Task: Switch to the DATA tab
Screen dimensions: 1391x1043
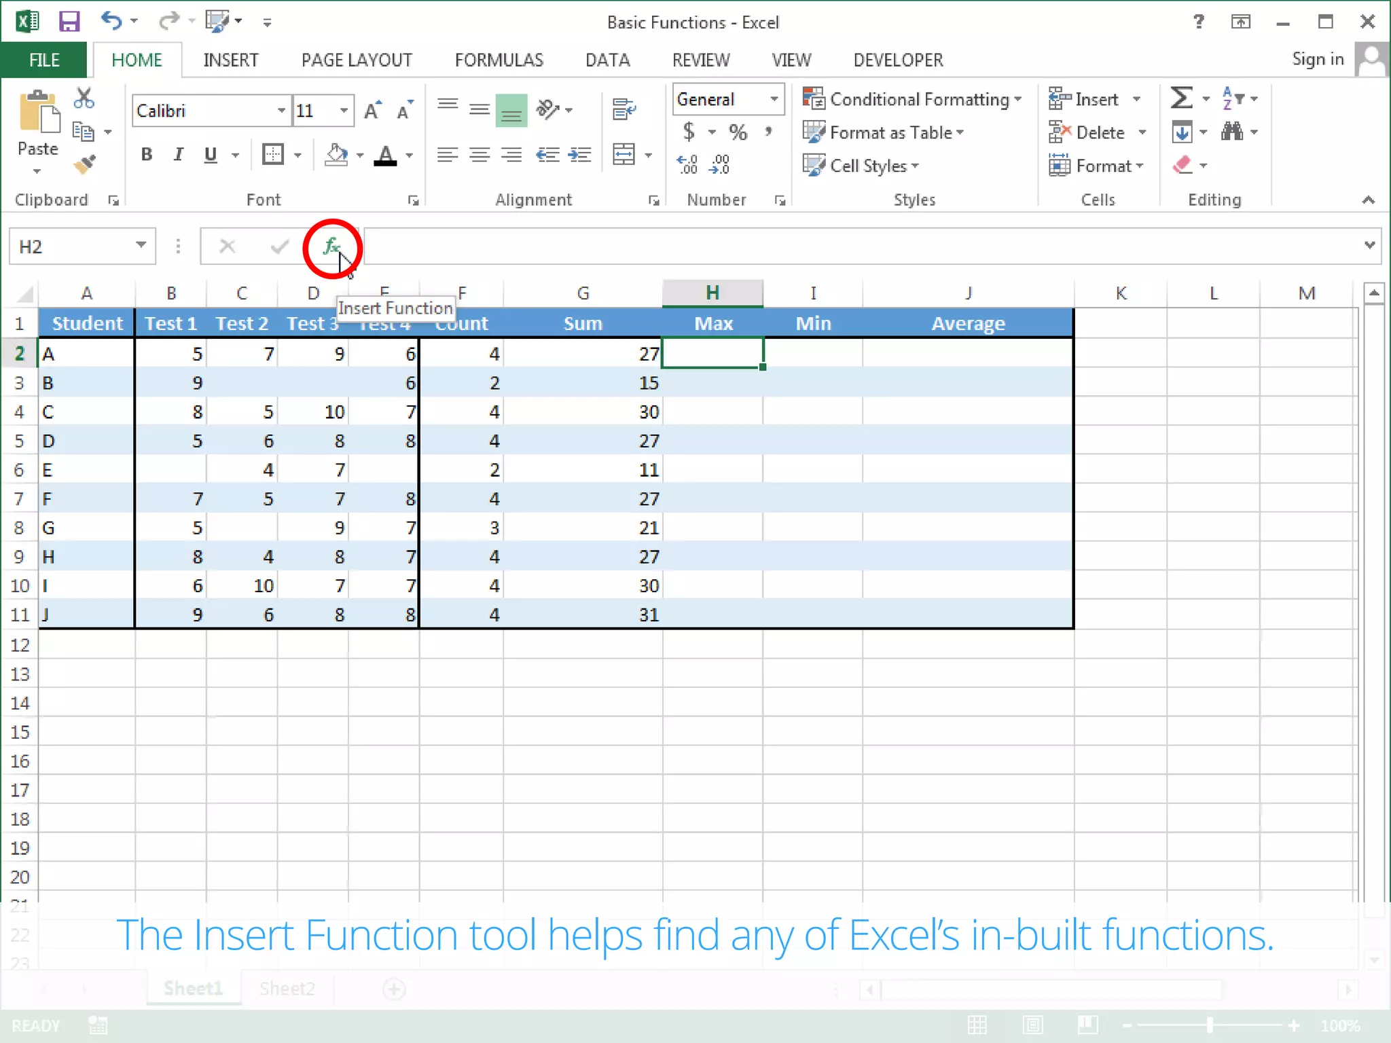Action: [x=608, y=60]
